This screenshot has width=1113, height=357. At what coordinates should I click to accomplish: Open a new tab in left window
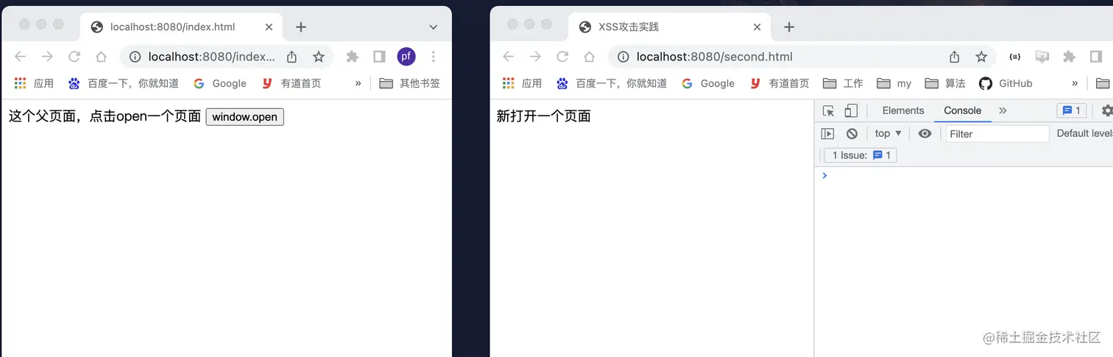click(300, 27)
